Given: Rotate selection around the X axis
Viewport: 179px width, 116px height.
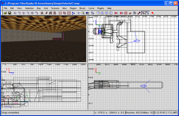Looking at the screenshot, I should point(19,13).
